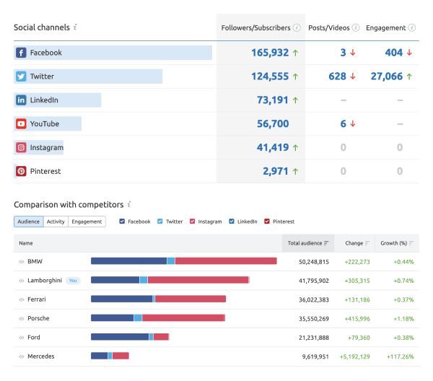Open the Posts/Videos info icon
This screenshot has height=381, width=433.
(356, 28)
